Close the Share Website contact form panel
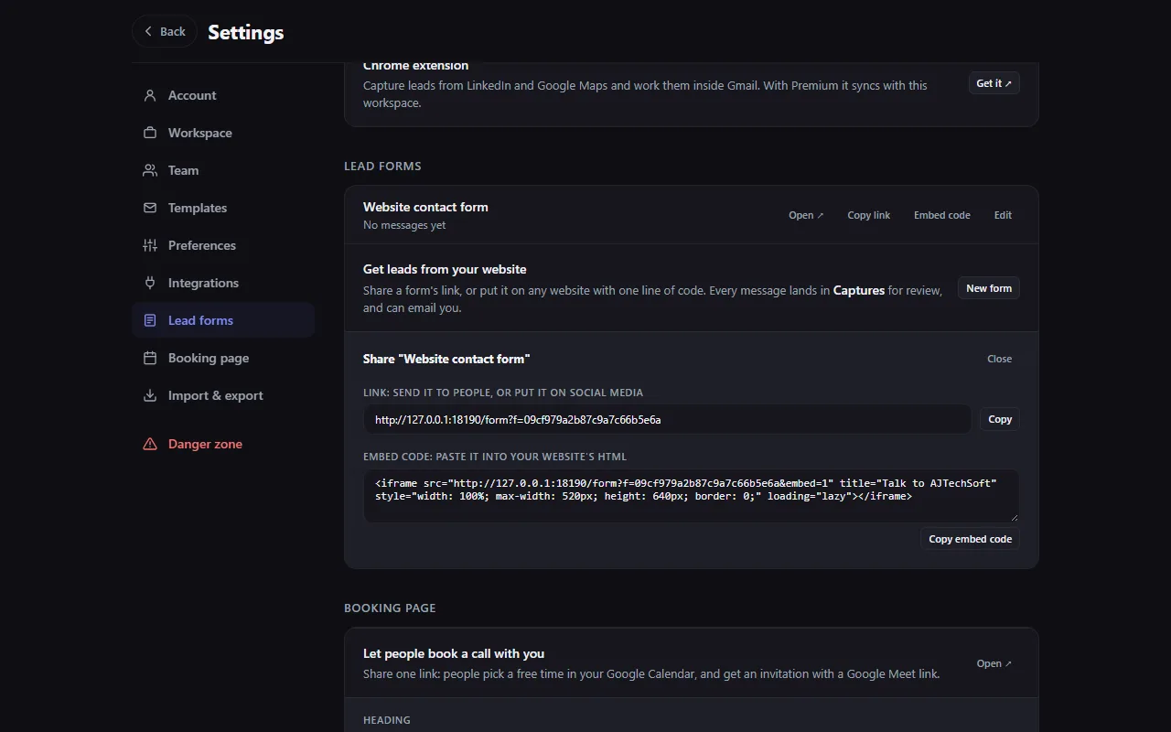Viewport: 1171px width, 732px height. pos(1000,359)
